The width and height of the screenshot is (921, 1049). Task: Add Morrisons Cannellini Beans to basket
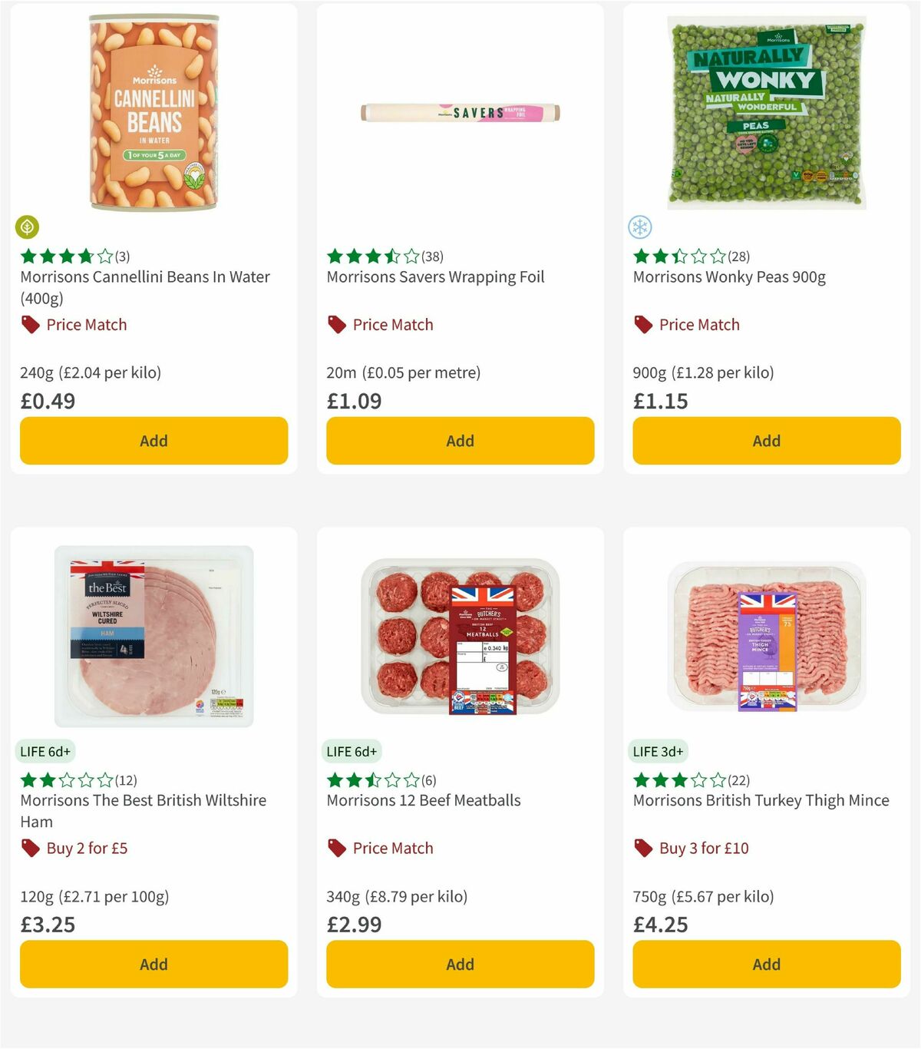point(153,441)
